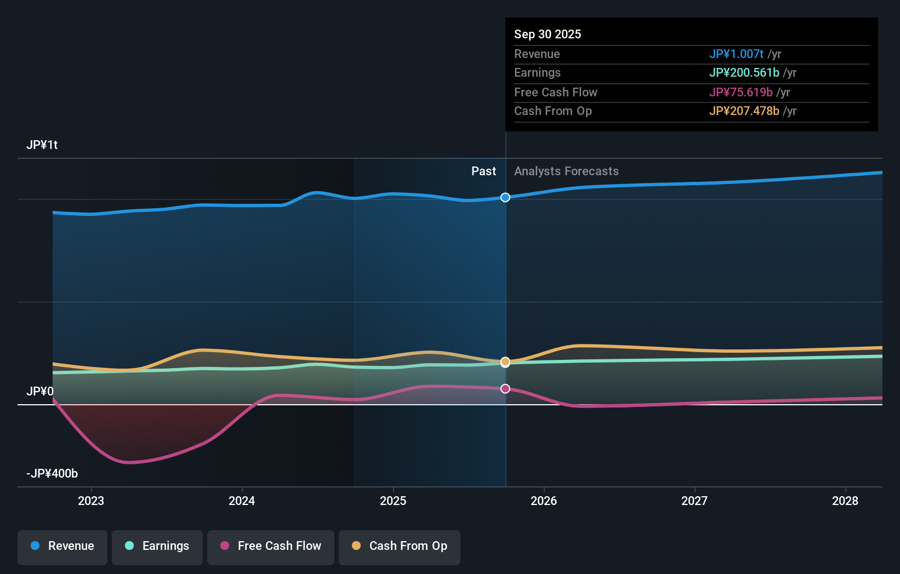Viewport: 900px width, 574px height.
Task: Select the Analysts Forecasts label
Action: pos(567,171)
